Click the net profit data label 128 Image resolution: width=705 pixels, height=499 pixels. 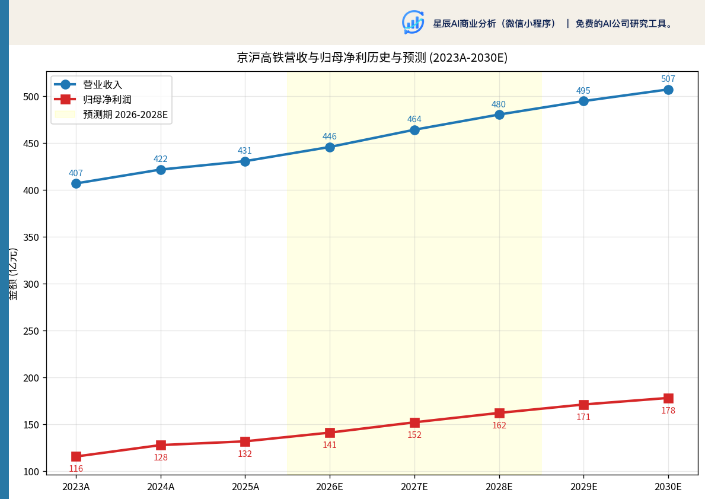point(161,457)
